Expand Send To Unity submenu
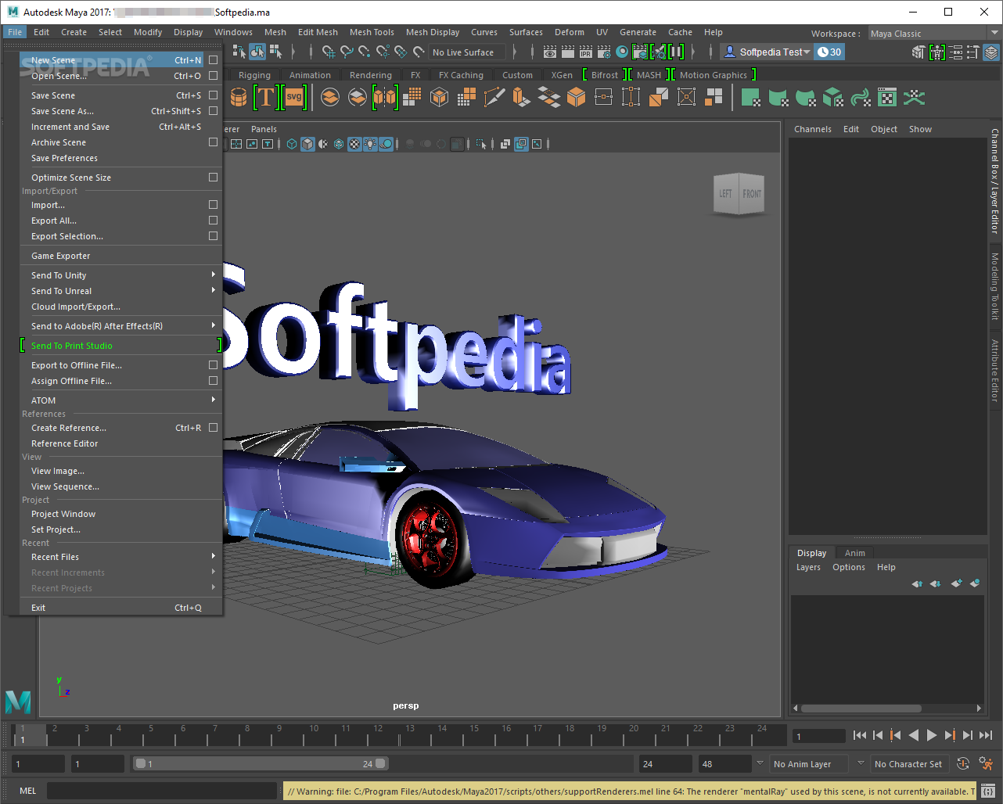The image size is (1003, 804). click(213, 275)
